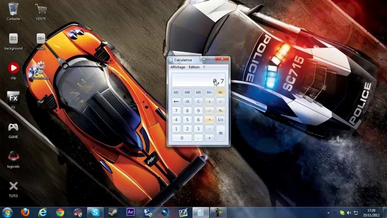Click the square root button
This screenshot has height=218, width=387.
pos(221,101)
